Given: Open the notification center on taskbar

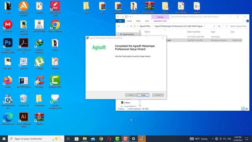Looking at the screenshot, I should coord(247,138).
